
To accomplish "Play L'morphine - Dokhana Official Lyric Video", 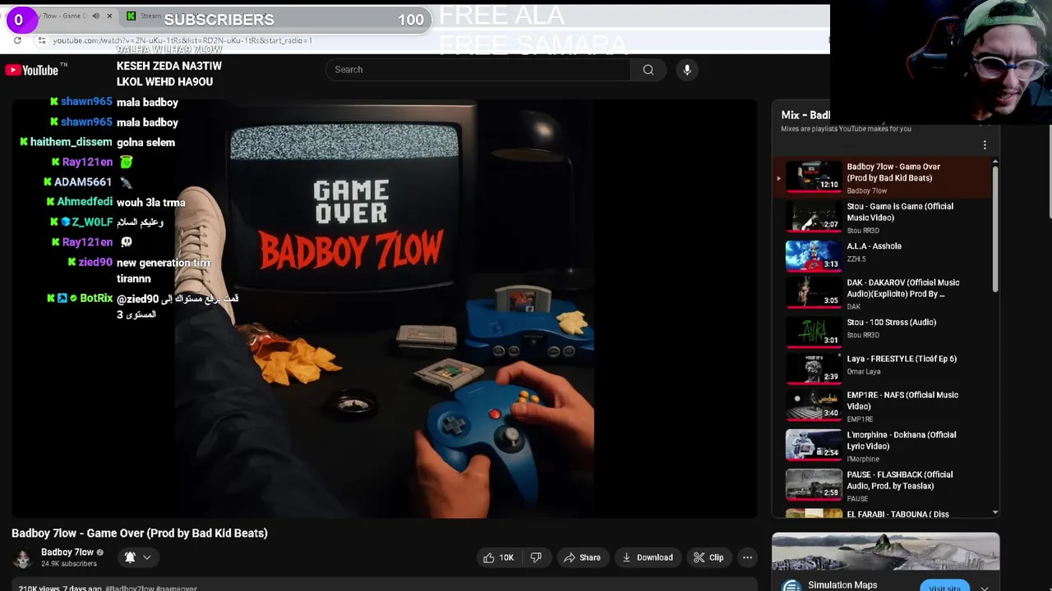I will (x=881, y=446).
